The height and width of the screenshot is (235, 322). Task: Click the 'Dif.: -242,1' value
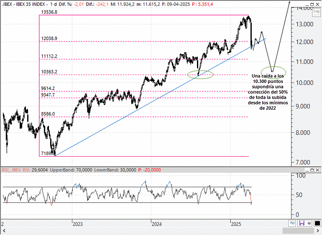click(x=97, y=4)
